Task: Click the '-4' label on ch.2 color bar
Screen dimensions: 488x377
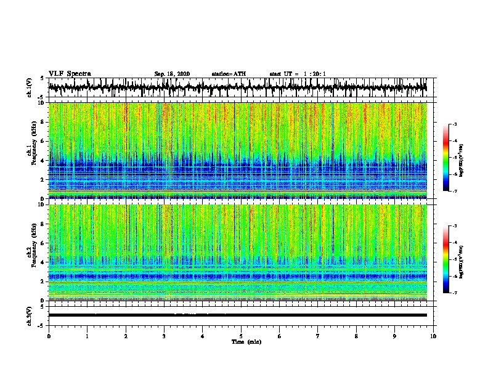Action: coord(455,243)
